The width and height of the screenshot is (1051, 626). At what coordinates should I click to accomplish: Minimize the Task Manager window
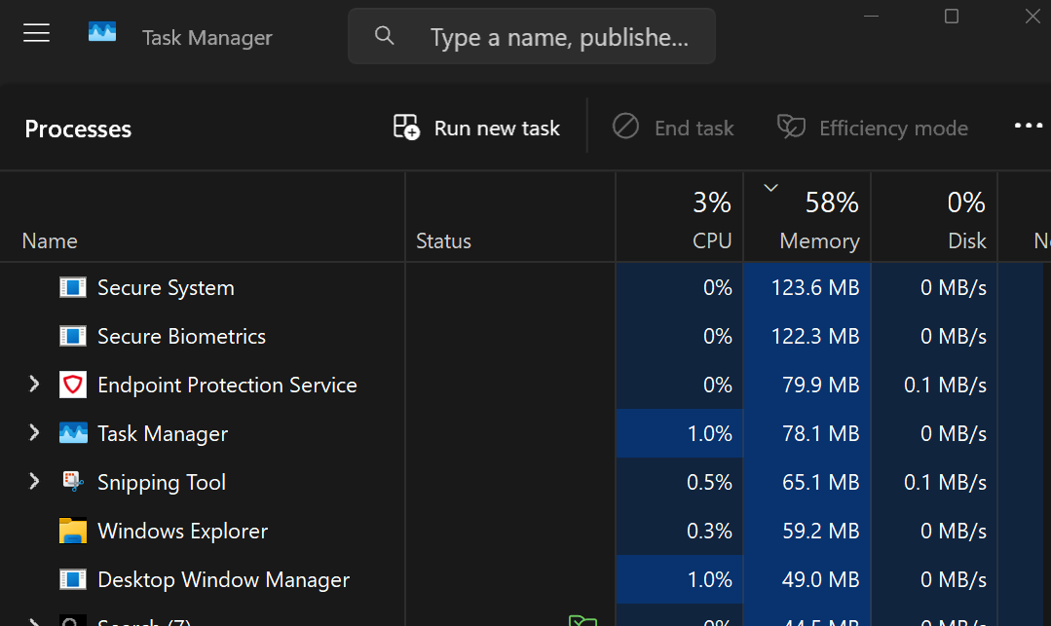tap(872, 17)
